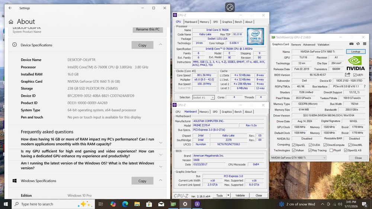Open File Explorer from the taskbar
The height and width of the screenshot is (209, 372).
tap(137, 204)
